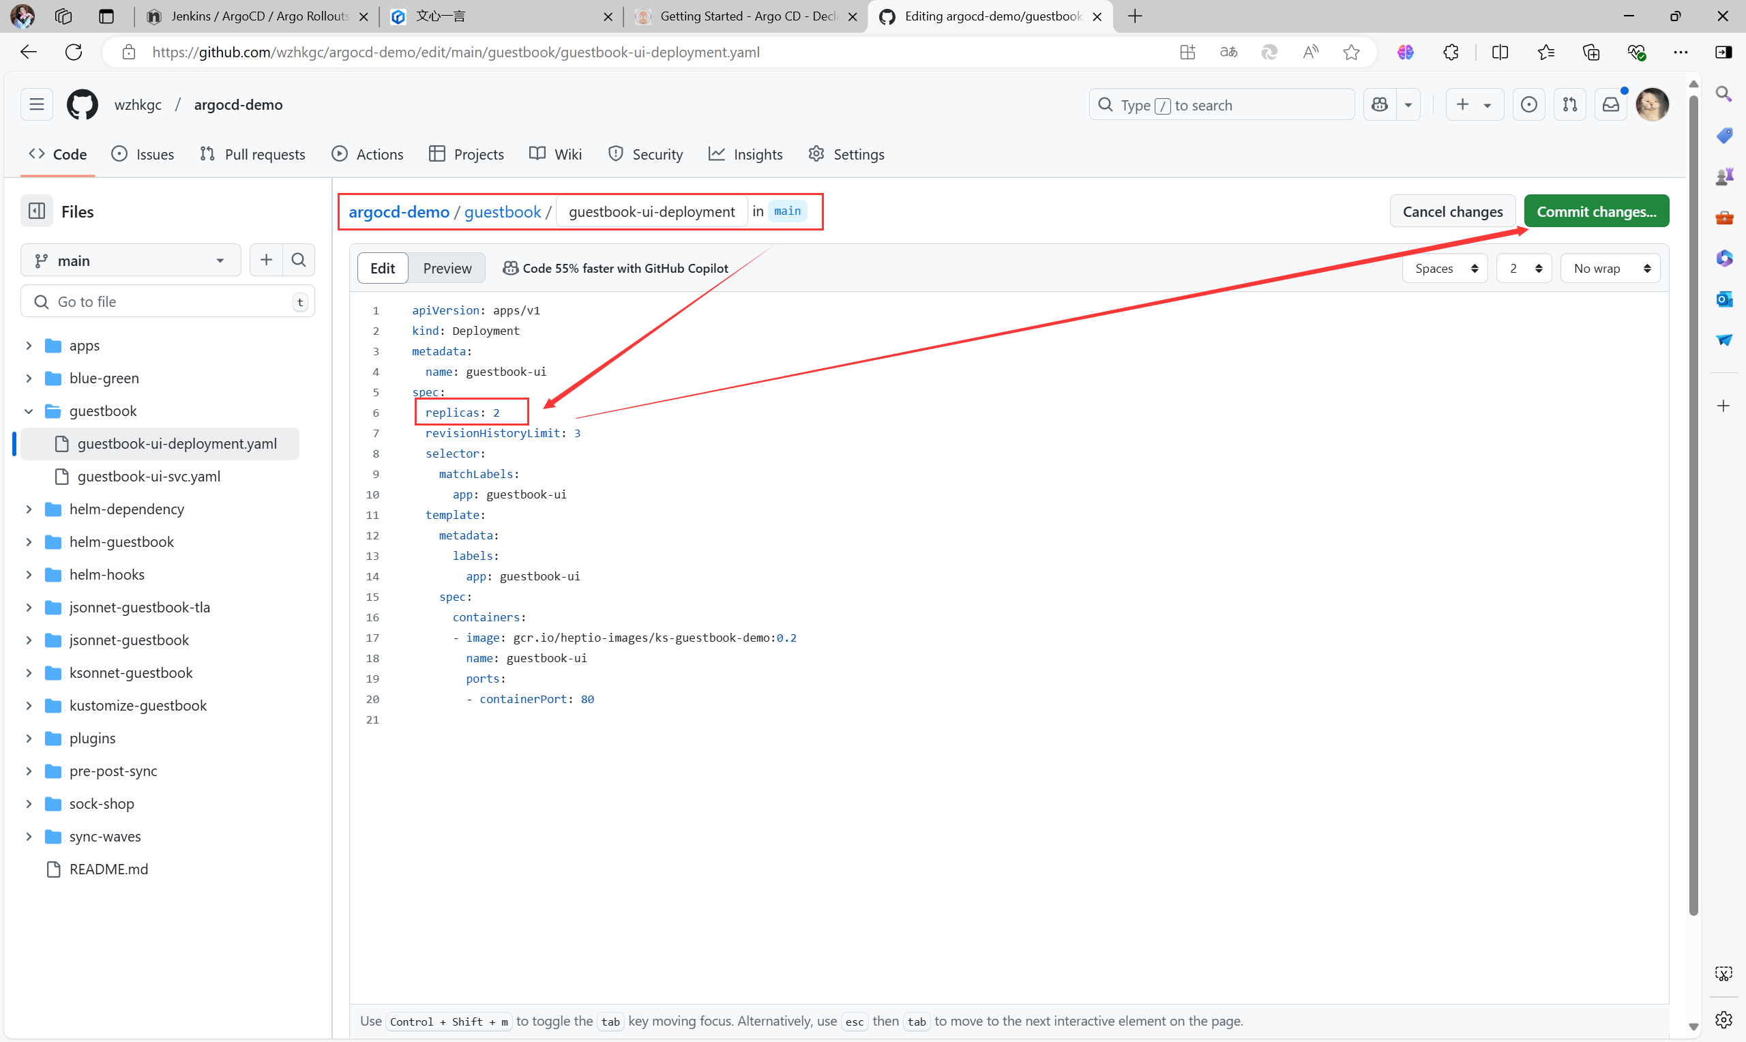Screen dimensions: 1746x1042
Task: Click the argocd-demo repository name link
Action: [x=238, y=104]
